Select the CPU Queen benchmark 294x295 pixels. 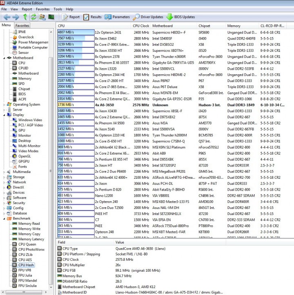click(x=27, y=244)
